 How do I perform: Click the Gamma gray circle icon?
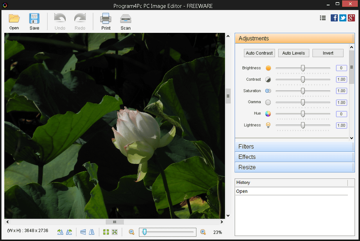tap(268, 103)
